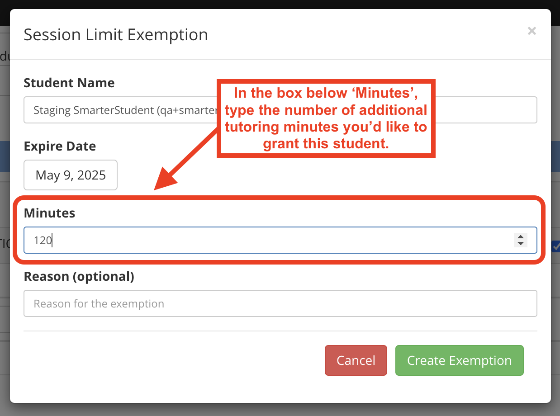The height and width of the screenshot is (416, 560).
Task: Click the Minutes label
Action: [x=49, y=213]
